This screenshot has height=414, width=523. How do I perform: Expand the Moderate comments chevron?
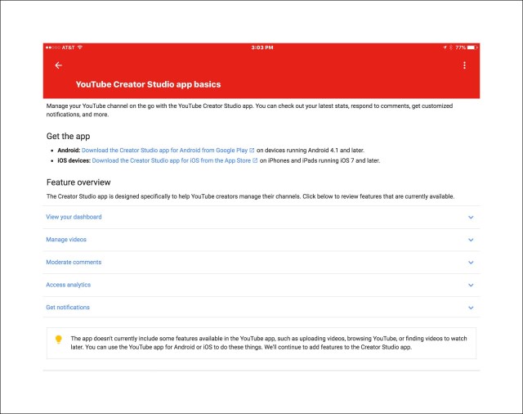tap(471, 263)
